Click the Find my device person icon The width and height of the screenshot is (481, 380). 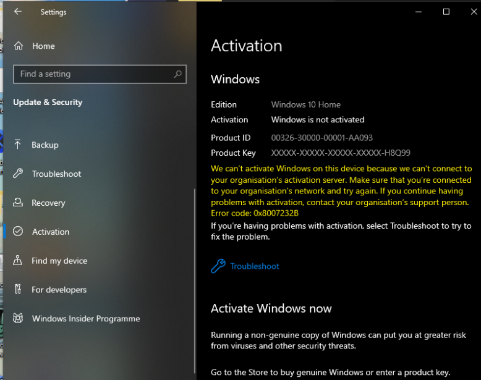tap(17, 260)
